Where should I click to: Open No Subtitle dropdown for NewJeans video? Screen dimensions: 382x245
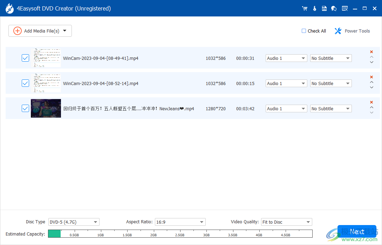click(330, 108)
